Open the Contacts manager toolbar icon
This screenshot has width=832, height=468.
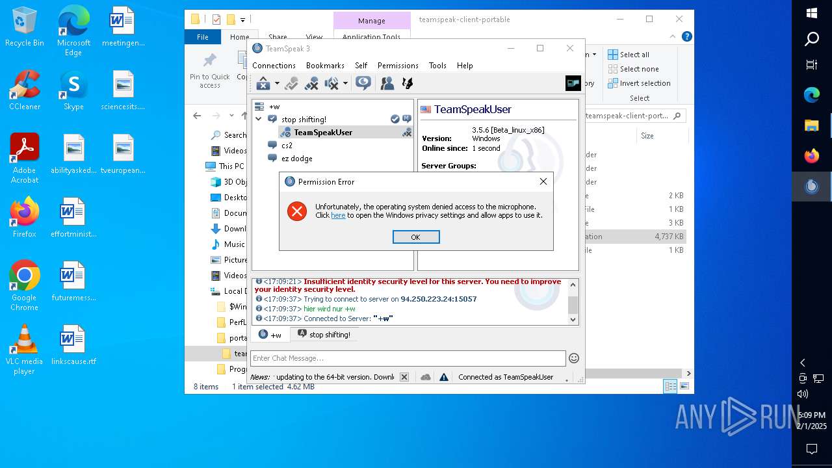click(387, 83)
